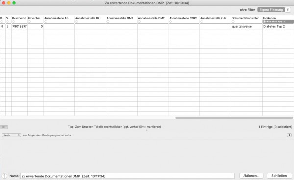Click search circle under Dokumentationsintervall column
294x180 pixels.
pos(233,22)
